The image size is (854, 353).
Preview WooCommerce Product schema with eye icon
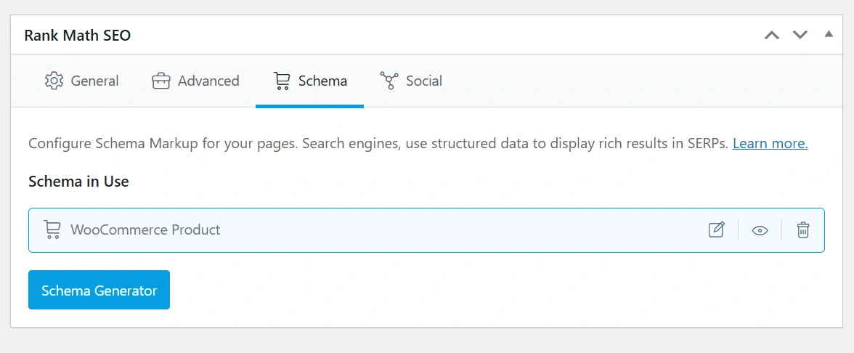(x=760, y=230)
